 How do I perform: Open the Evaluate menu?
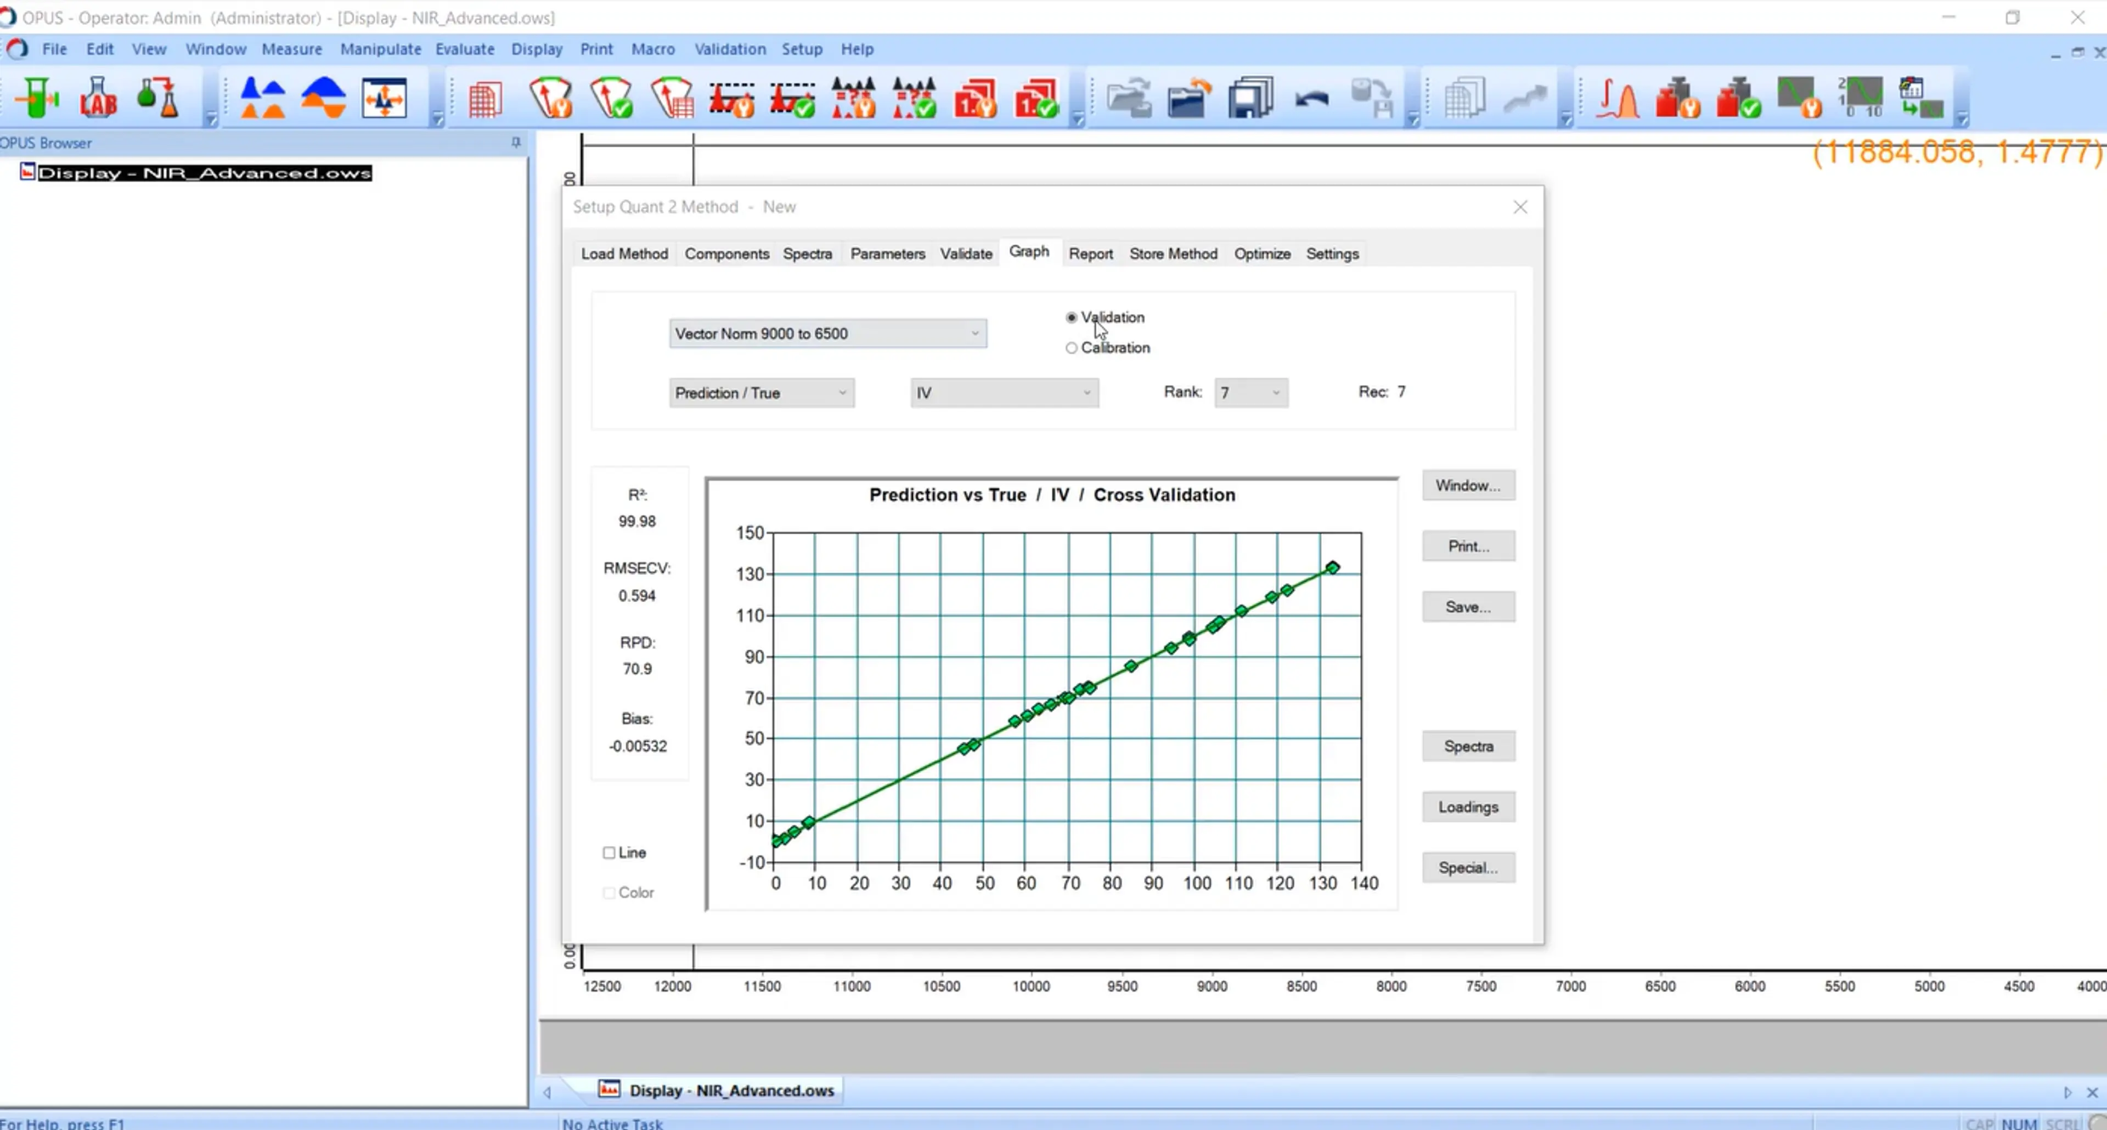(465, 49)
